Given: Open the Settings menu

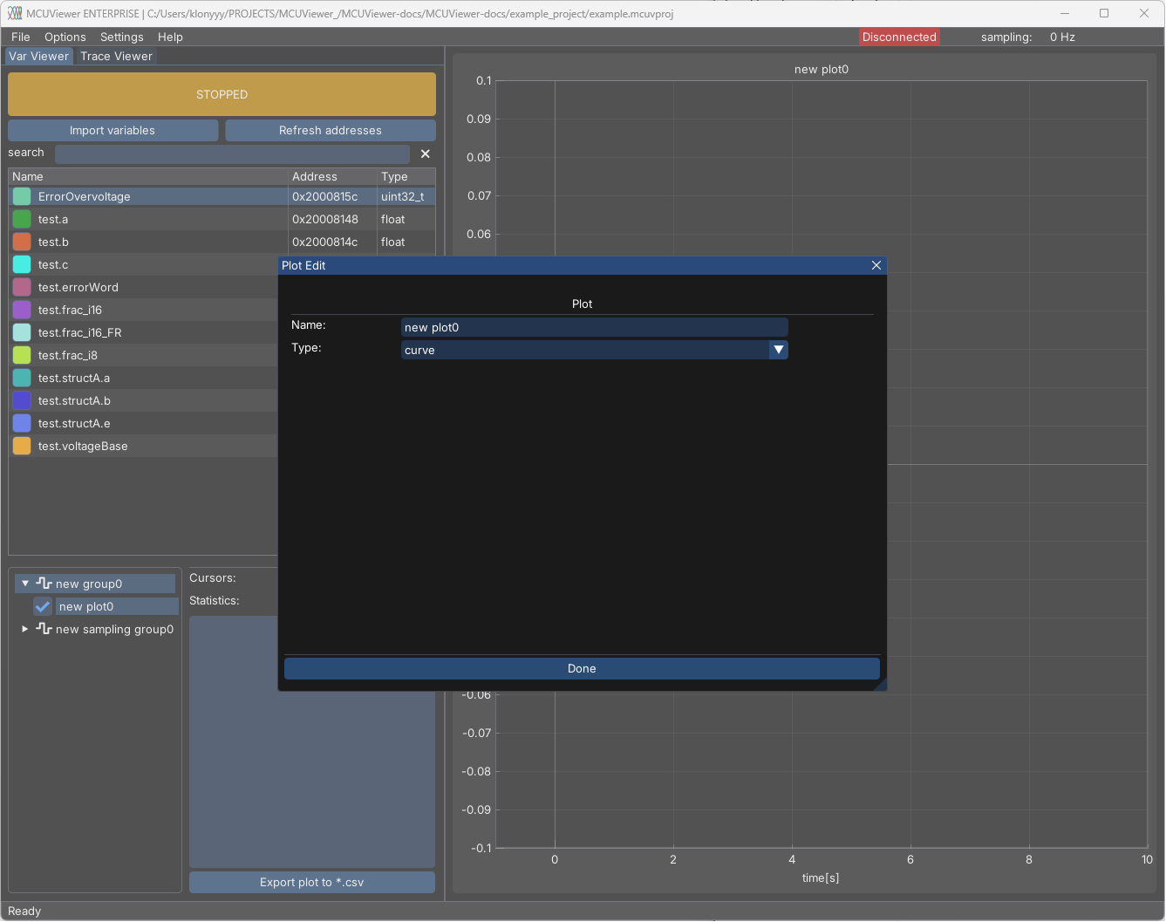Looking at the screenshot, I should point(121,37).
